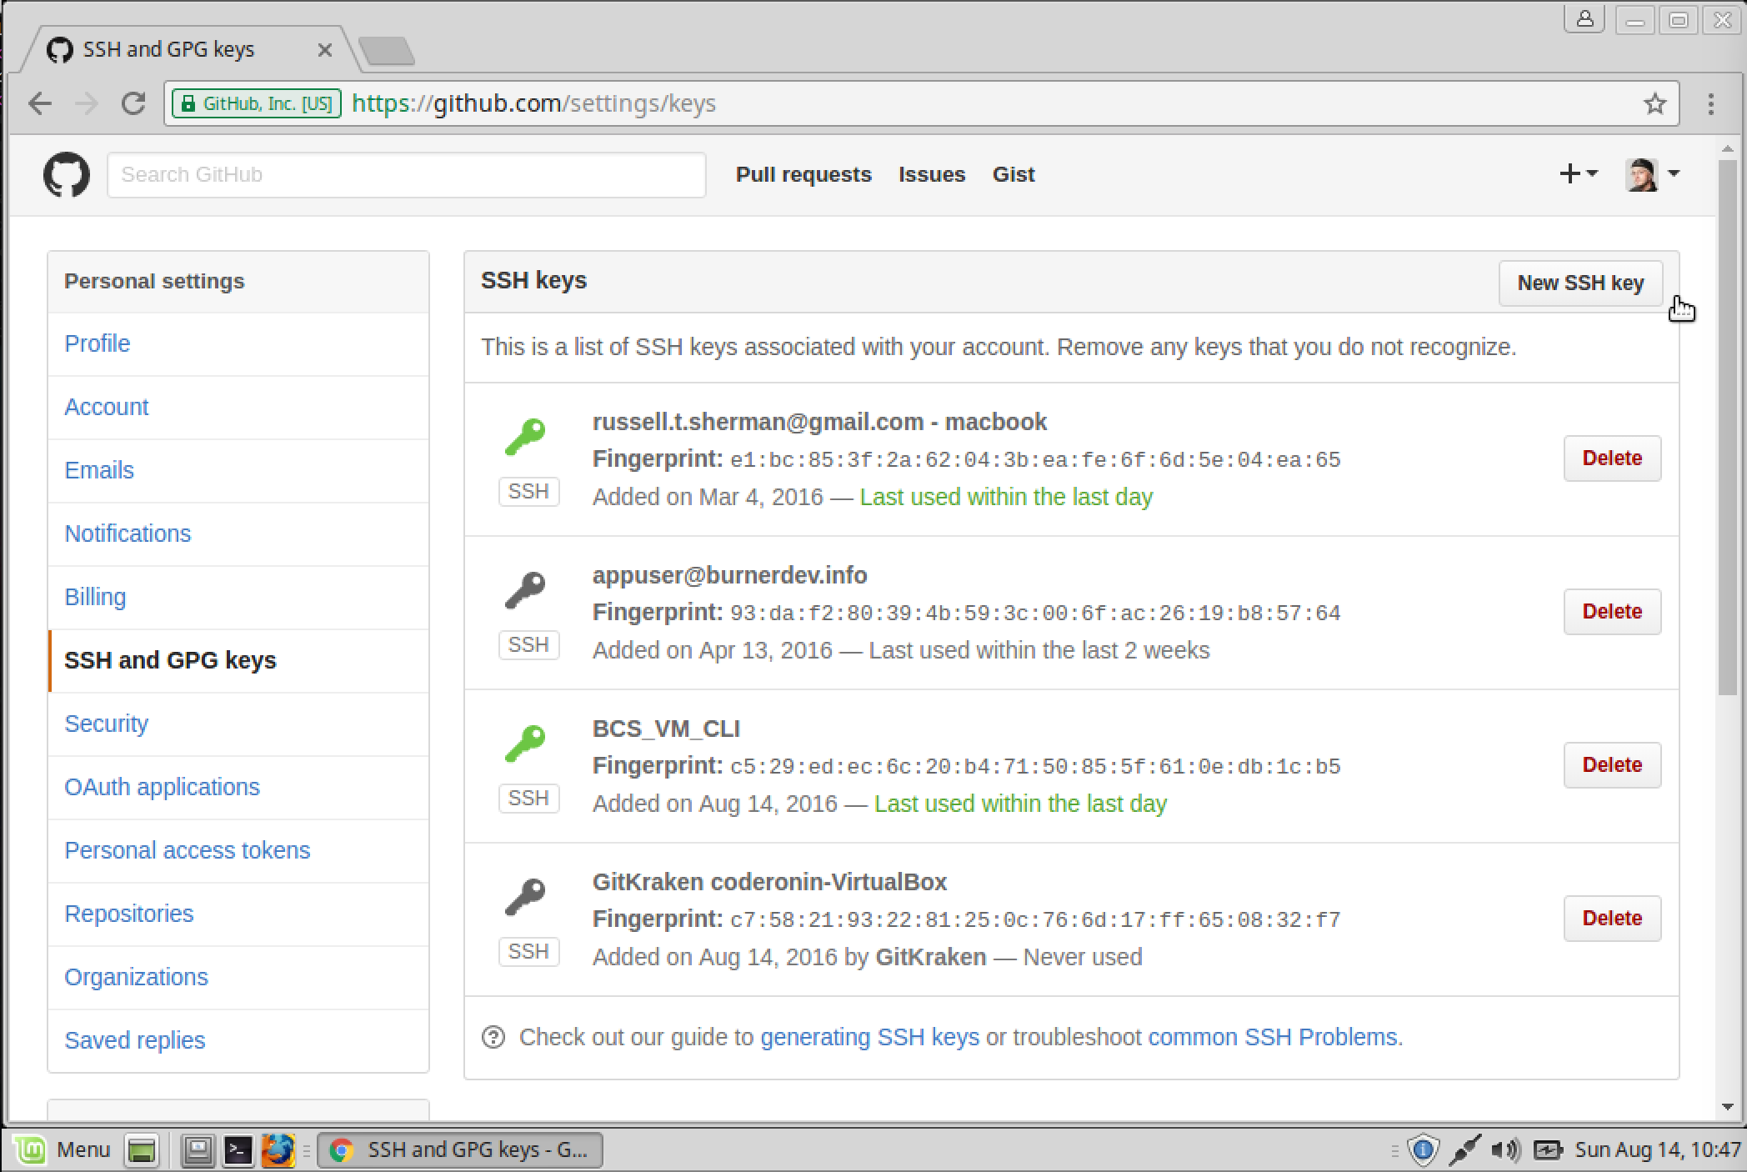This screenshot has width=1747, height=1172.
Task: Click the question mark help icon
Action: 493,1037
